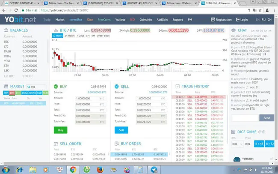Image resolution: width=278 pixels, height=174 pixels.
Task: Reload the page with browser refresh
Action: coord(16,10)
